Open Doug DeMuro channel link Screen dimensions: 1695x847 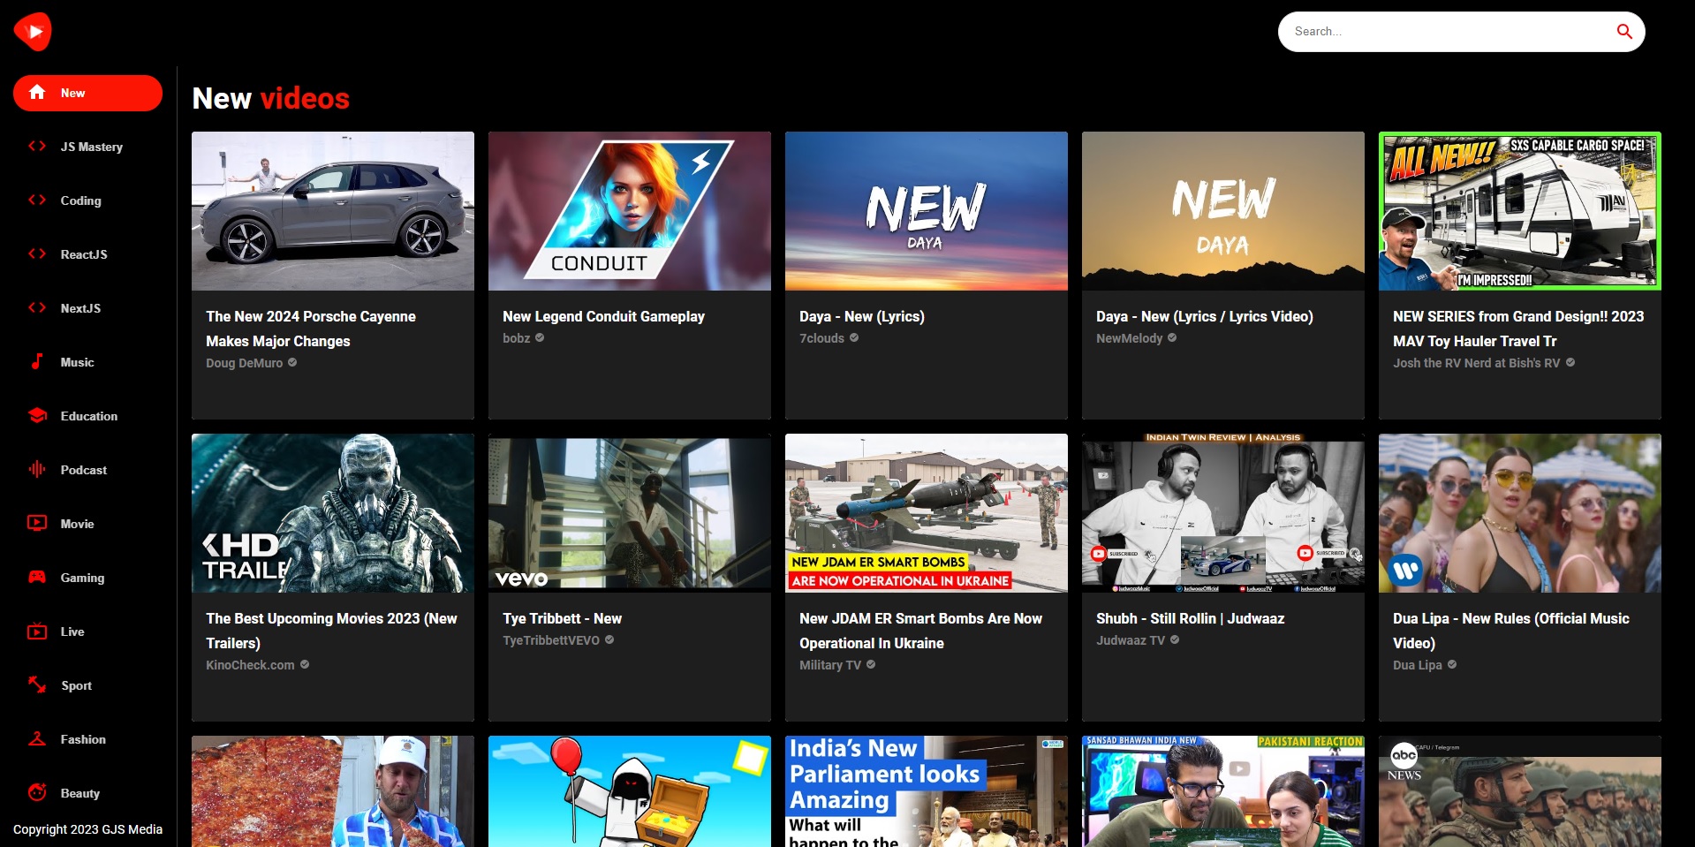click(x=245, y=363)
